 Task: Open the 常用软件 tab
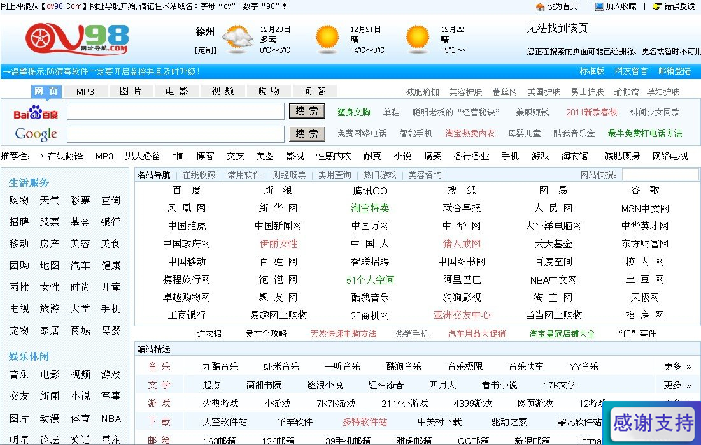[244, 175]
